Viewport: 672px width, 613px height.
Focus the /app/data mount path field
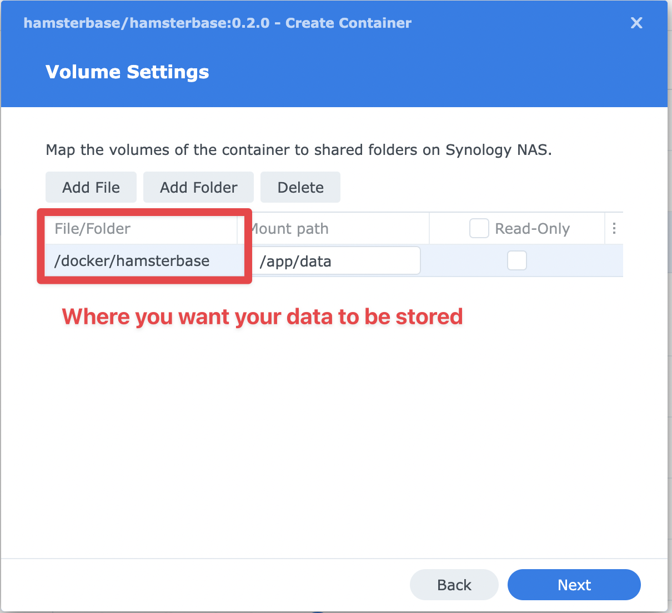point(337,261)
